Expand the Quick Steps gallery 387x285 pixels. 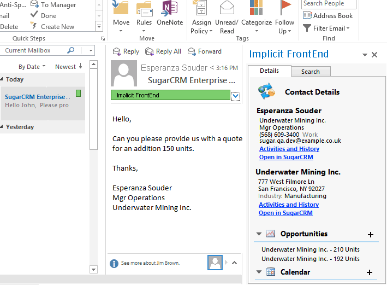click(x=99, y=26)
